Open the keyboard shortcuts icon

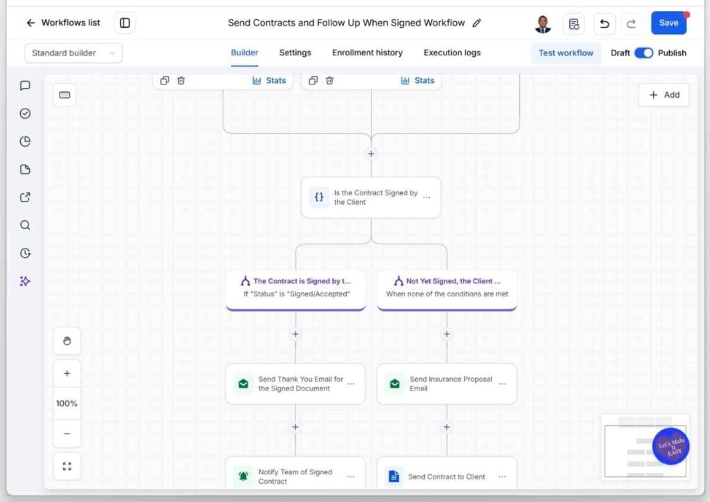[64, 95]
